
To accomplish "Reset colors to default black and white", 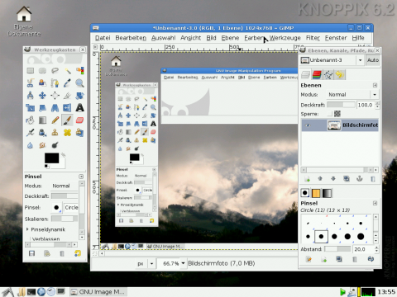I will coord(46,166).
